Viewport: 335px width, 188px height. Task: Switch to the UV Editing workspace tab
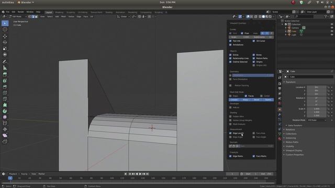[x=83, y=13]
